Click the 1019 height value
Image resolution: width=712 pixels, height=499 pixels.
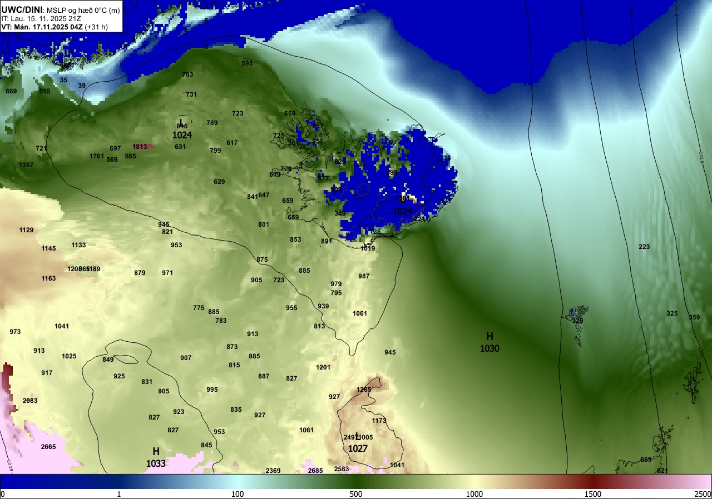368,248
